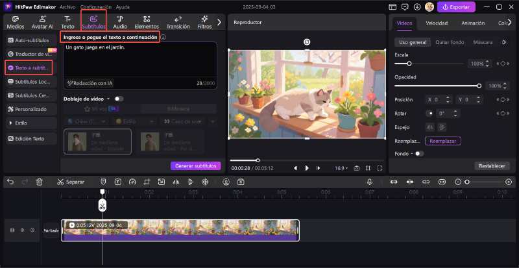Click the Opacidad slider handle
The height and width of the screenshot is (268, 519).
[x=479, y=86]
